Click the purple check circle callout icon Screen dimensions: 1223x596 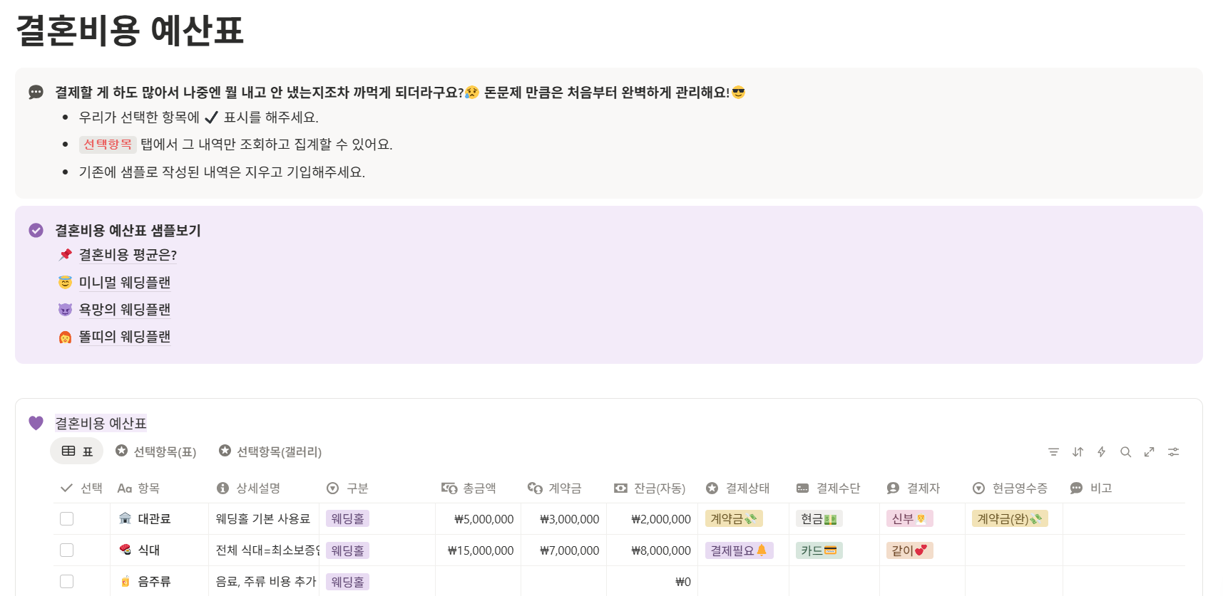[36, 230]
